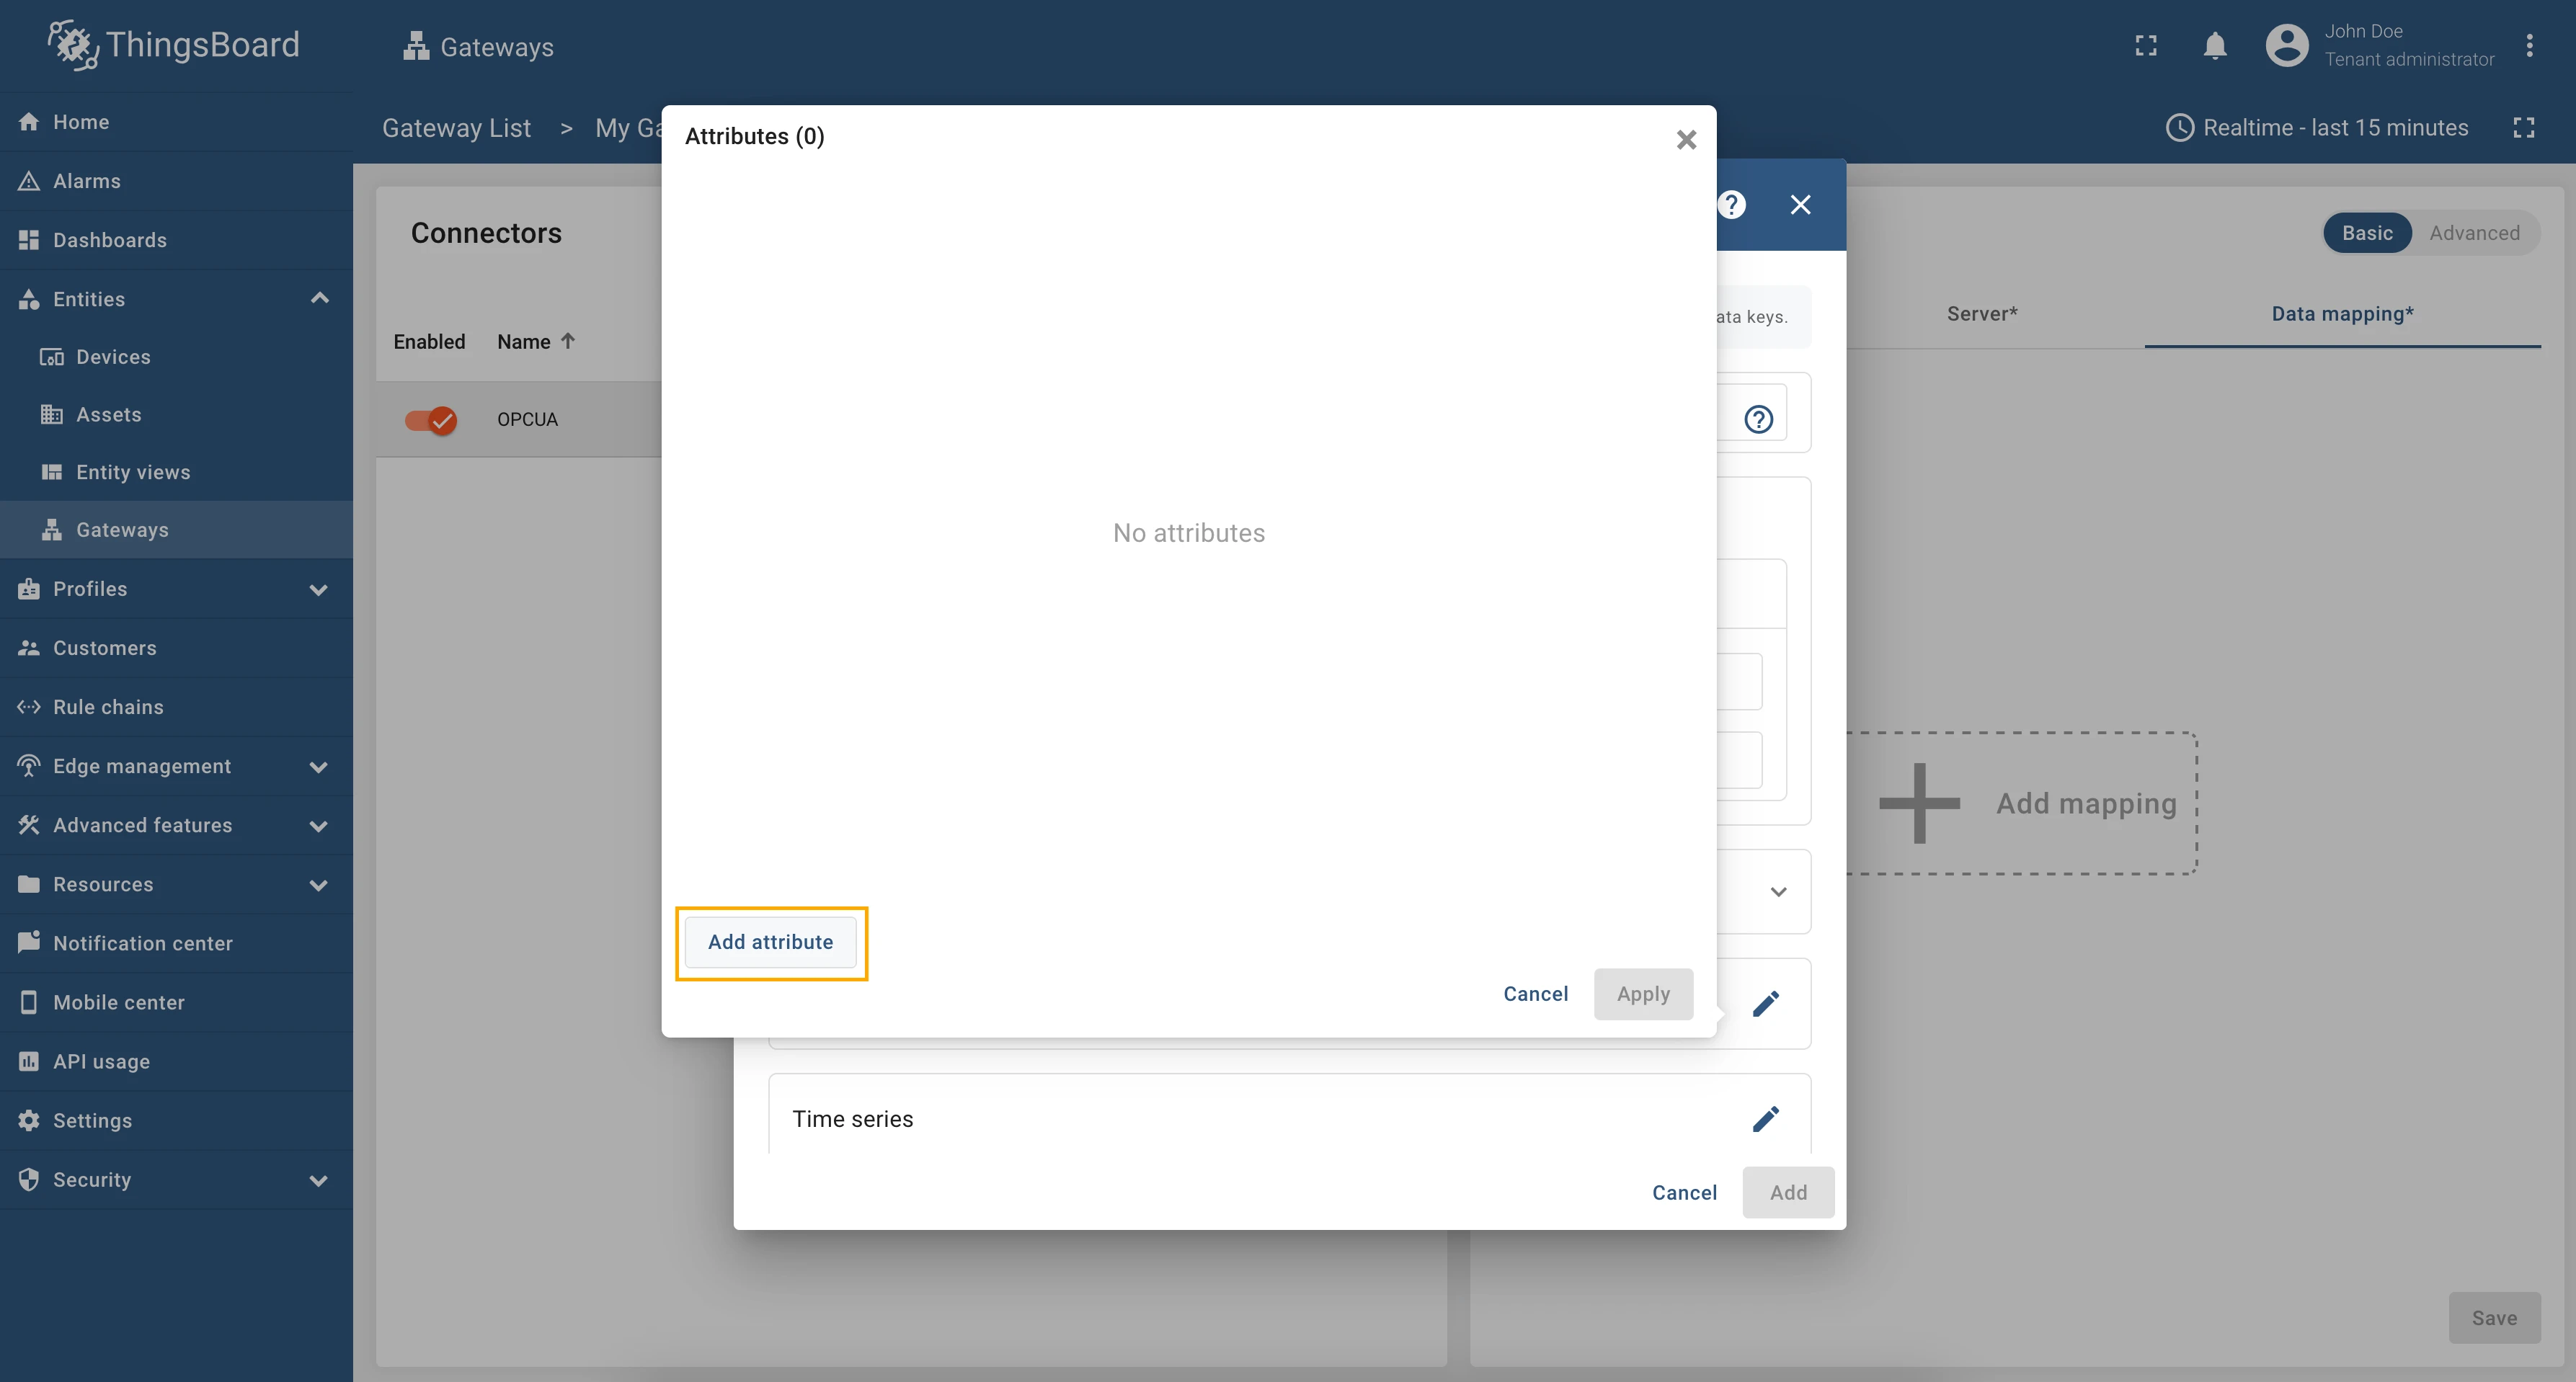The width and height of the screenshot is (2576, 1382).
Task: Click the Profiles badge icon
Action: [29, 589]
